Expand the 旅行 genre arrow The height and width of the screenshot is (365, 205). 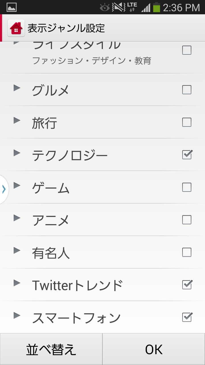[x=17, y=120]
